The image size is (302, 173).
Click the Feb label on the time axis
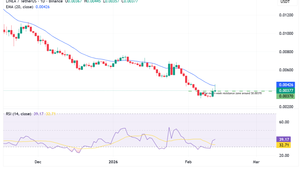pyautogui.click(x=188, y=162)
